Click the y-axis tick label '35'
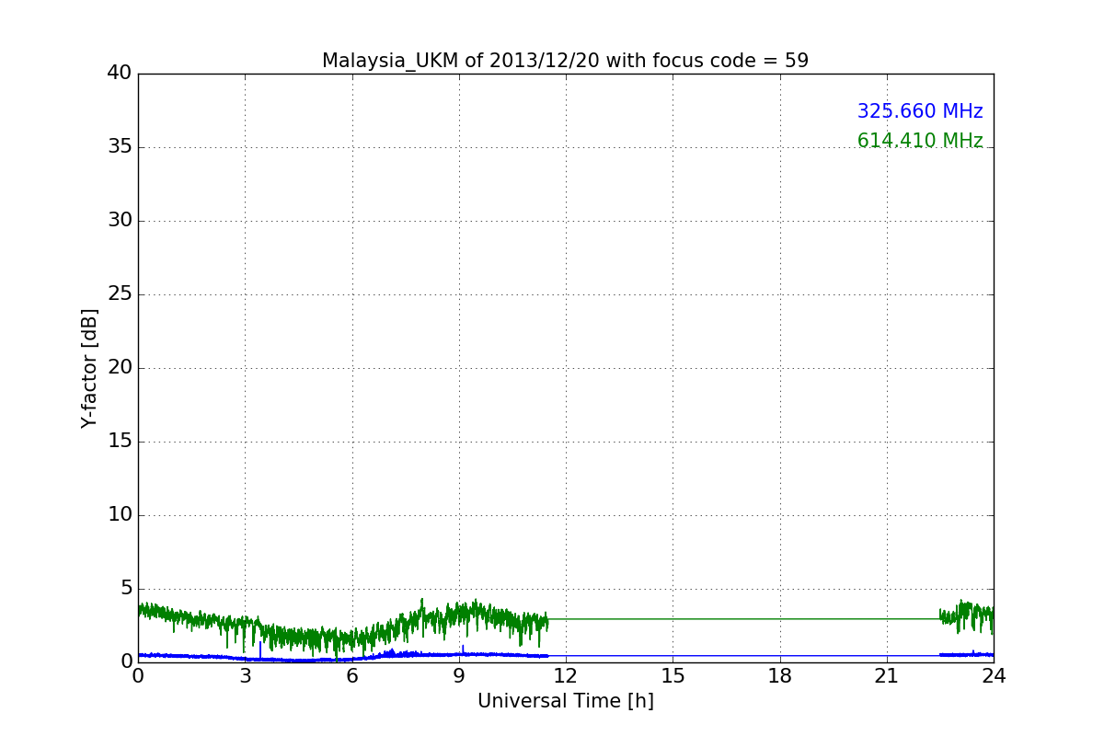 (120, 147)
